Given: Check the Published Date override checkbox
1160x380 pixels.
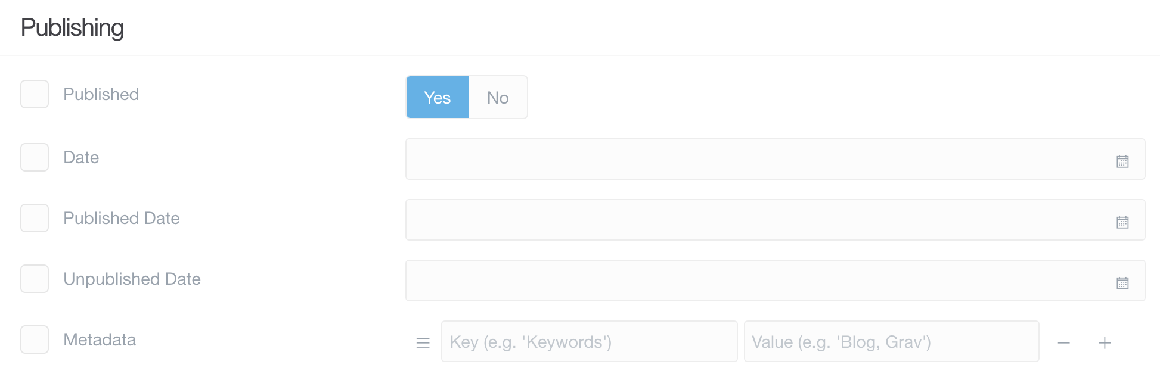Looking at the screenshot, I should 34,218.
